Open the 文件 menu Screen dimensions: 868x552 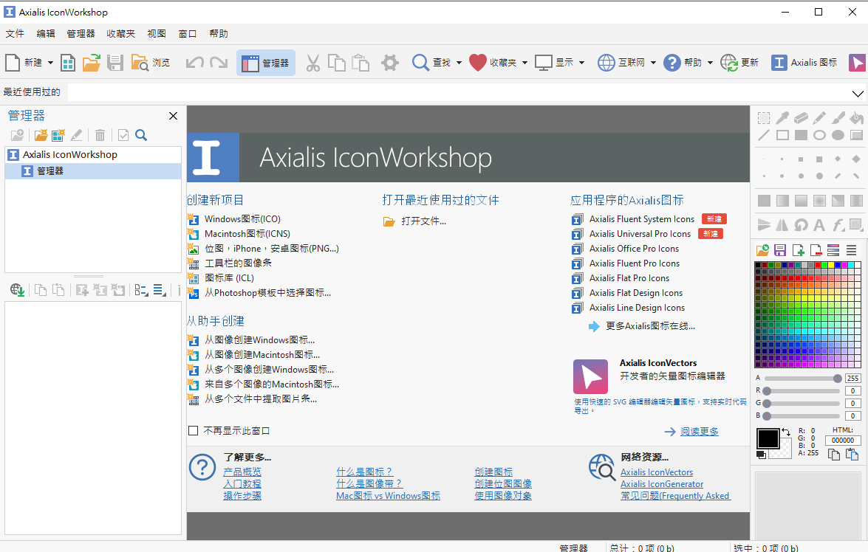pyautogui.click(x=15, y=34)
